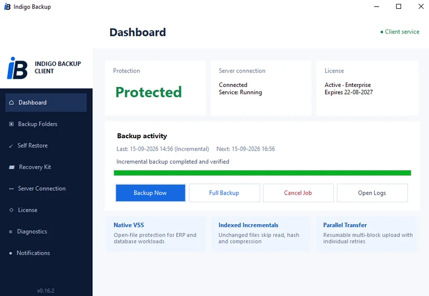Click the green Client service status dot

382,32
